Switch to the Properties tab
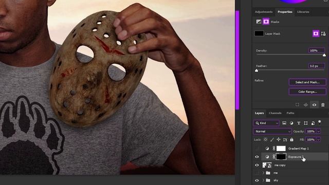 coord(285,12)
